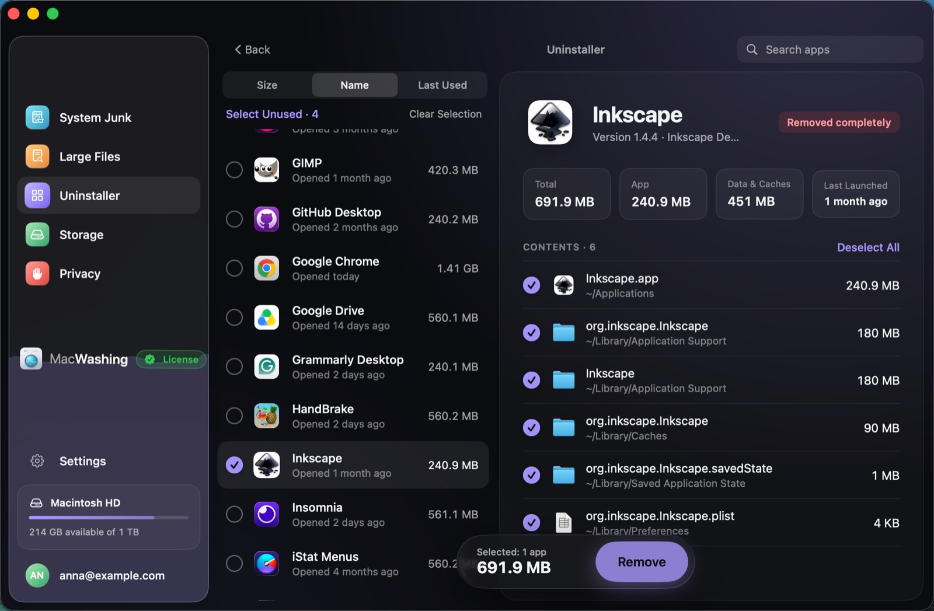Click the GIMP app icon
Screen dimensions: 934x611
click(x=267, y=170)
